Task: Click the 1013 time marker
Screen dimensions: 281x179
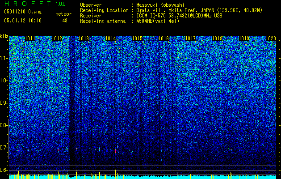Action: [x=84, y=38]
